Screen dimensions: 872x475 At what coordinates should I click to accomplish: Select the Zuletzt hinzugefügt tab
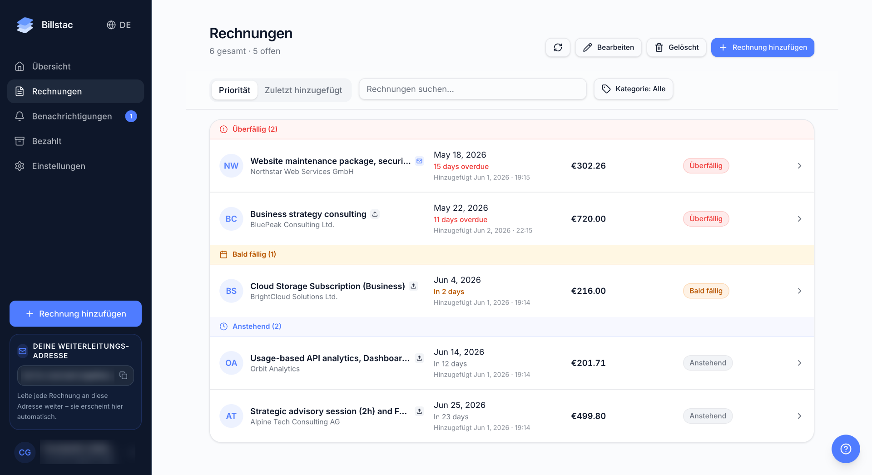coord(303,90)
